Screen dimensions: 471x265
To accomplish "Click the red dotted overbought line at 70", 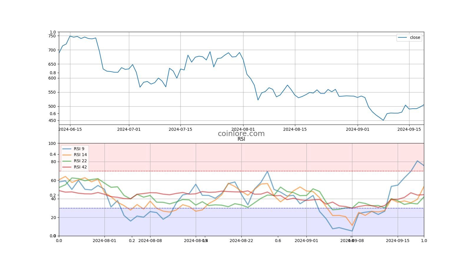I will pyautogui.click(x=241, y=171).
